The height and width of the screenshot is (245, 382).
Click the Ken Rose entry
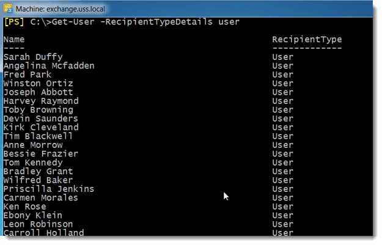coord(24,207)
